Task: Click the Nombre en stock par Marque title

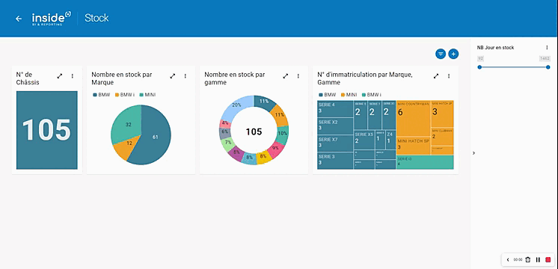Action: 122,78
